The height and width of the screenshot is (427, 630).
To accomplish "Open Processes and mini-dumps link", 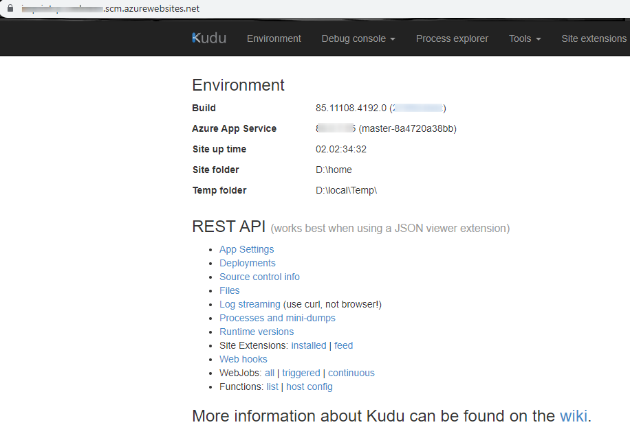I will [277, 318].
